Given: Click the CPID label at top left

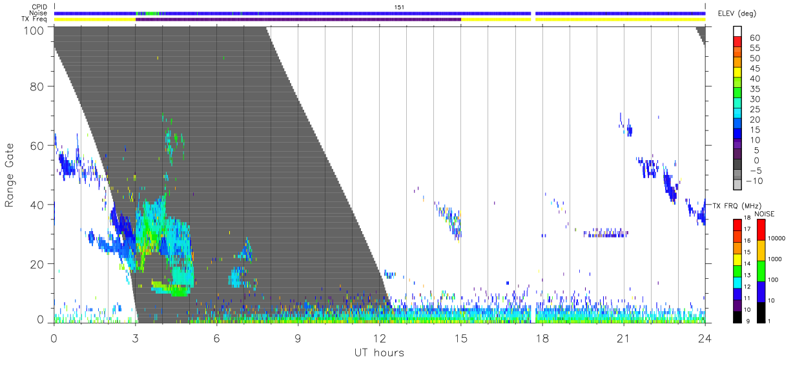Looking at the screenshot, I should tap(39, 6).
